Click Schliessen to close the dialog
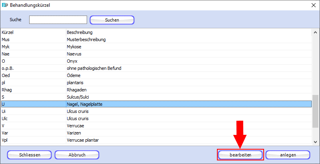320x164 pixels. (30, 154)
